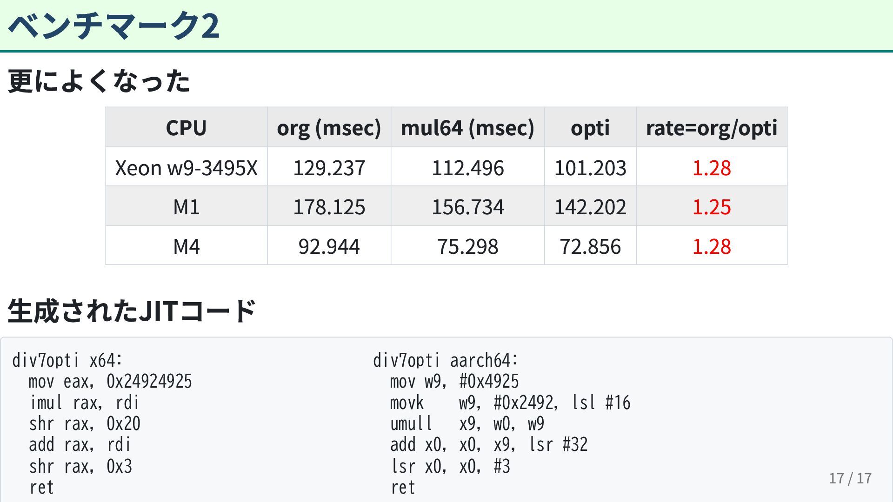Click the heading 生成されたJITコード
Image resolution: width=893 pixels, height=502 pixels.
click(132, 310)
